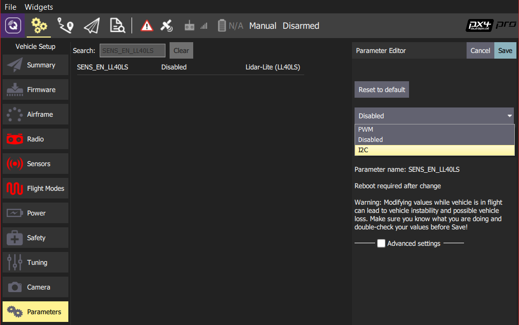Click the RC signal strength icon
Screen dimensions: 519x325
pyautogui.click(x=196, y=26)
